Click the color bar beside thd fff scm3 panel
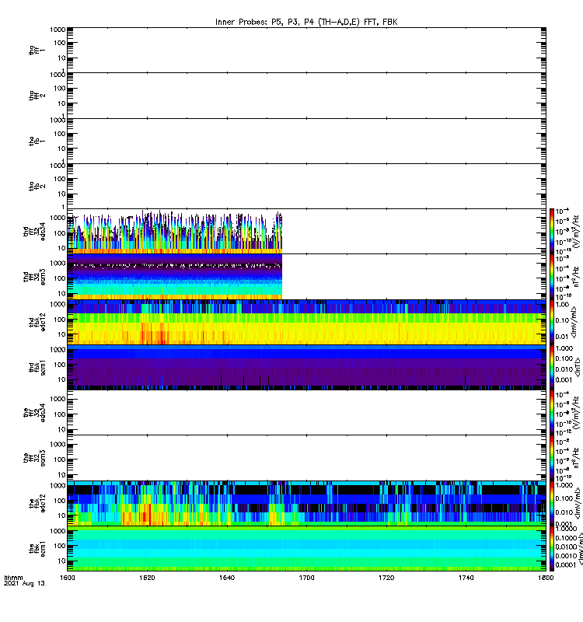This screenshot has height=622, width=583. (552, 277)
